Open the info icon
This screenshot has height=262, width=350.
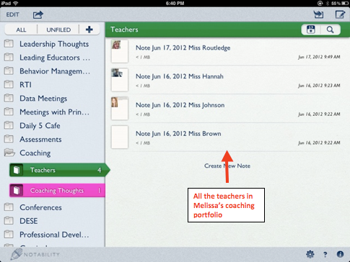(x=340, y=254)
